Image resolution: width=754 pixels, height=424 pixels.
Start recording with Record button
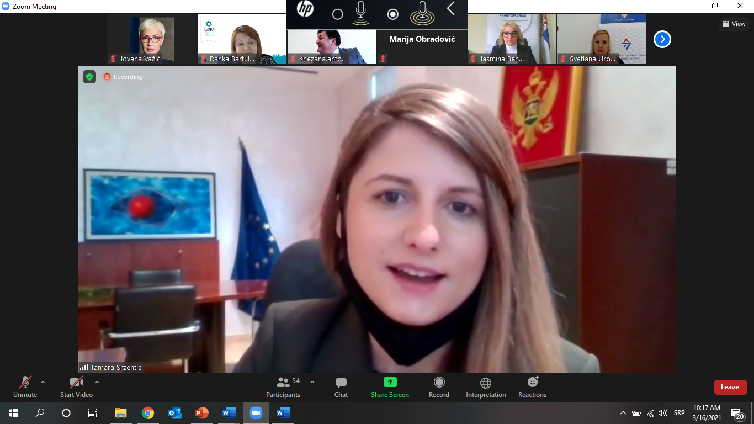point(439,386)
